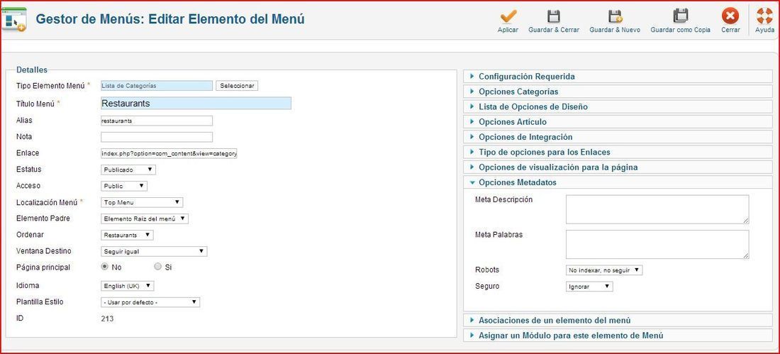780x354 pixels.
Task: Expand the Opciones de Integración panel
Action: (618, 137)
